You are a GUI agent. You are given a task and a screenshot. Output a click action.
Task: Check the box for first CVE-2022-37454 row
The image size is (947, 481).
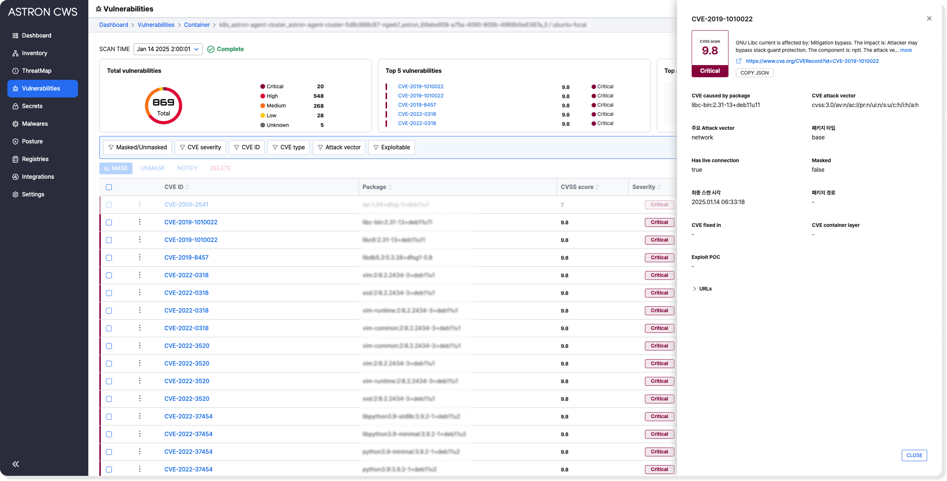(x=109, y=417)
